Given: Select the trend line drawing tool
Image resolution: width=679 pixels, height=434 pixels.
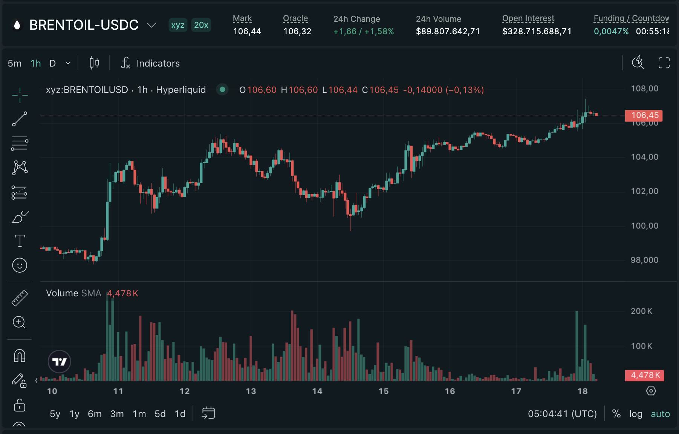Looking at the screenshot, I should 20,119.
